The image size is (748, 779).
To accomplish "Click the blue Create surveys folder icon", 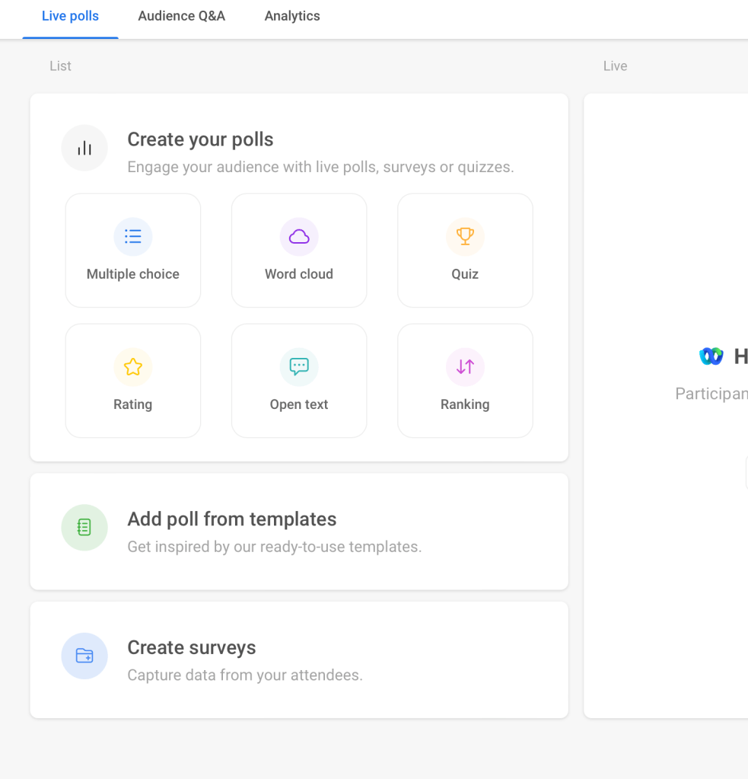I will pyautogui.click(x=84, y=656).
